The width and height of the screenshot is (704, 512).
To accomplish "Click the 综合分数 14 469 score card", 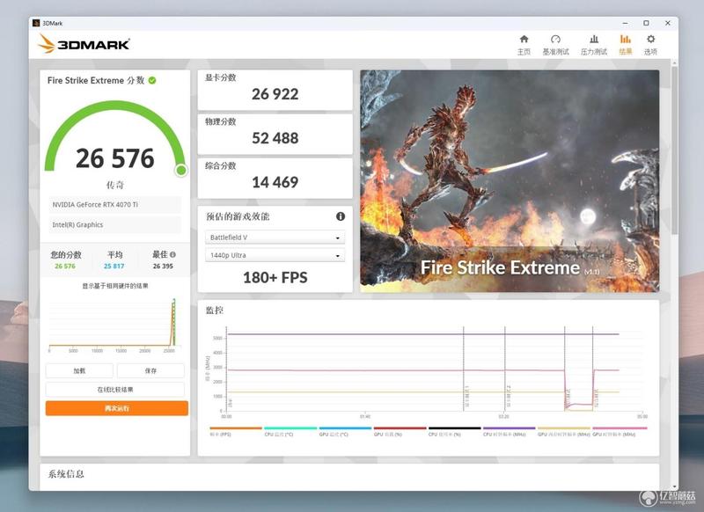I will tap(275, 179).
